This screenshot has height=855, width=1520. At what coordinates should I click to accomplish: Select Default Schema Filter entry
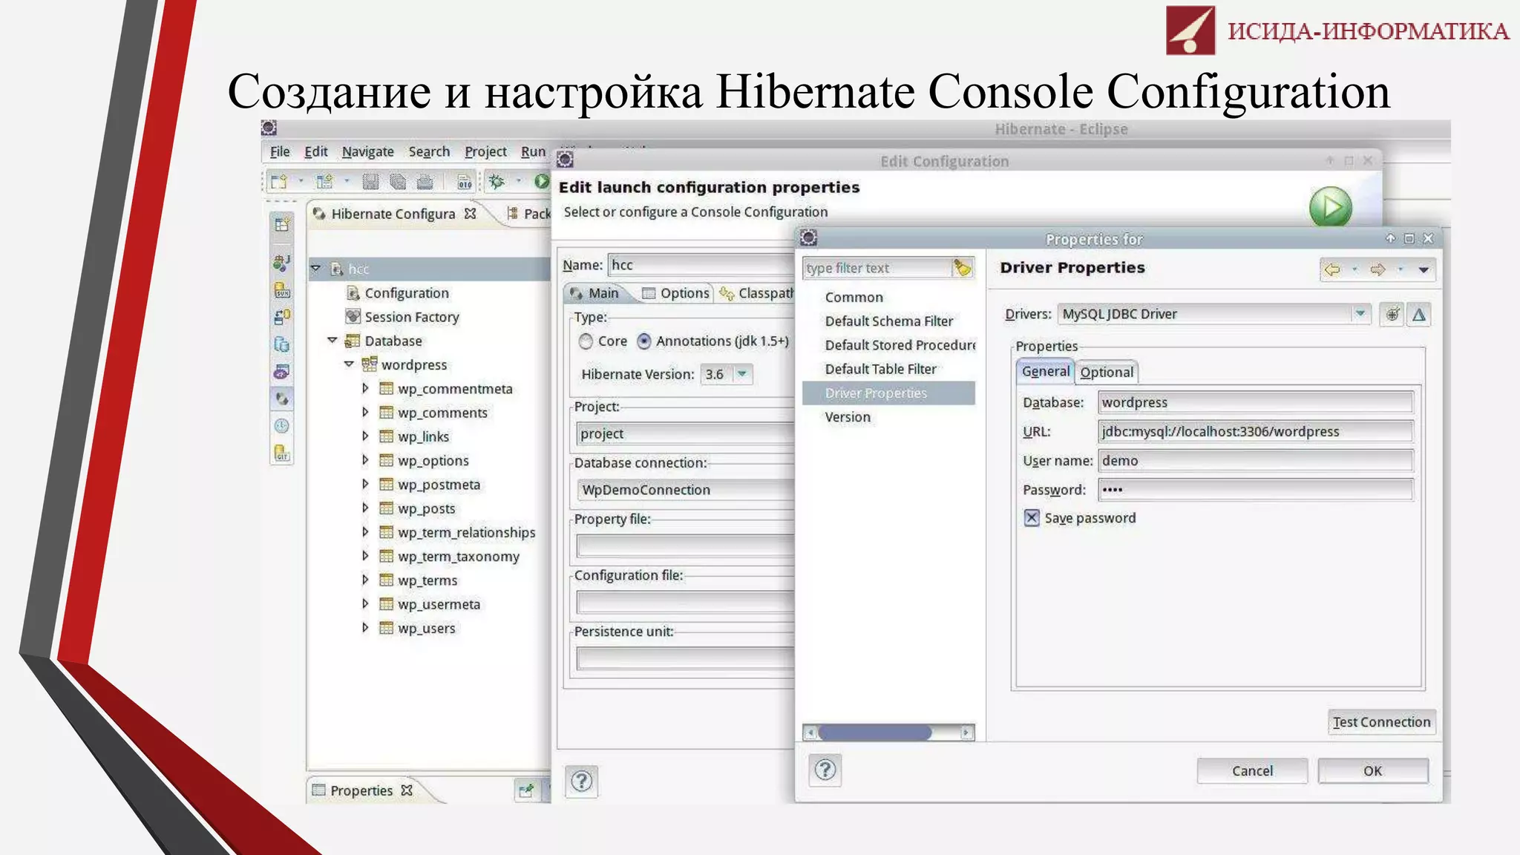click(x=889, y=321)
